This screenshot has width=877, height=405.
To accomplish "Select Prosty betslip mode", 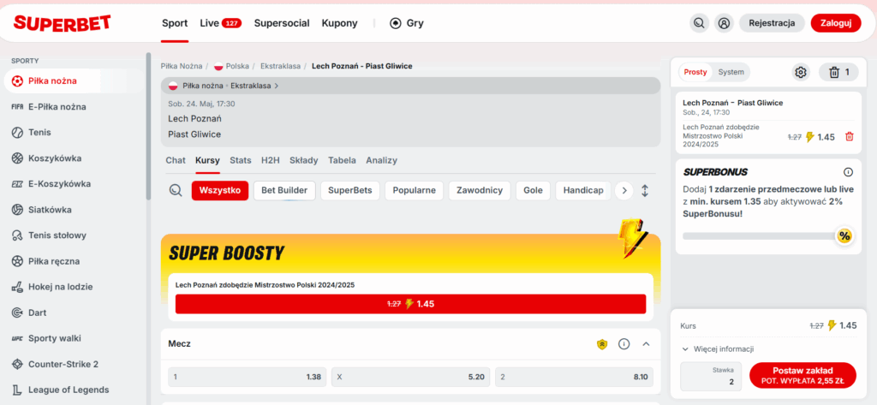I will [695, 72].
